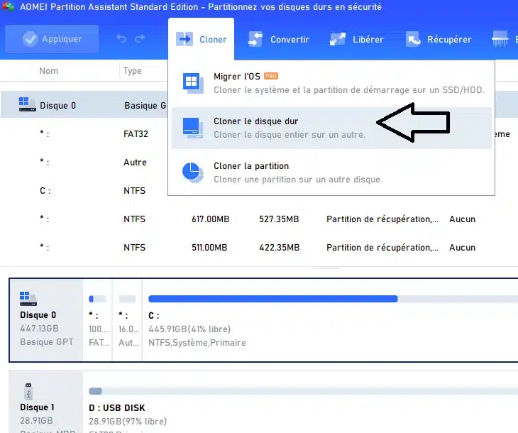518x433 pixels.
Task: Click the panel splitter handle above disk map
Action: pos(325,268)
